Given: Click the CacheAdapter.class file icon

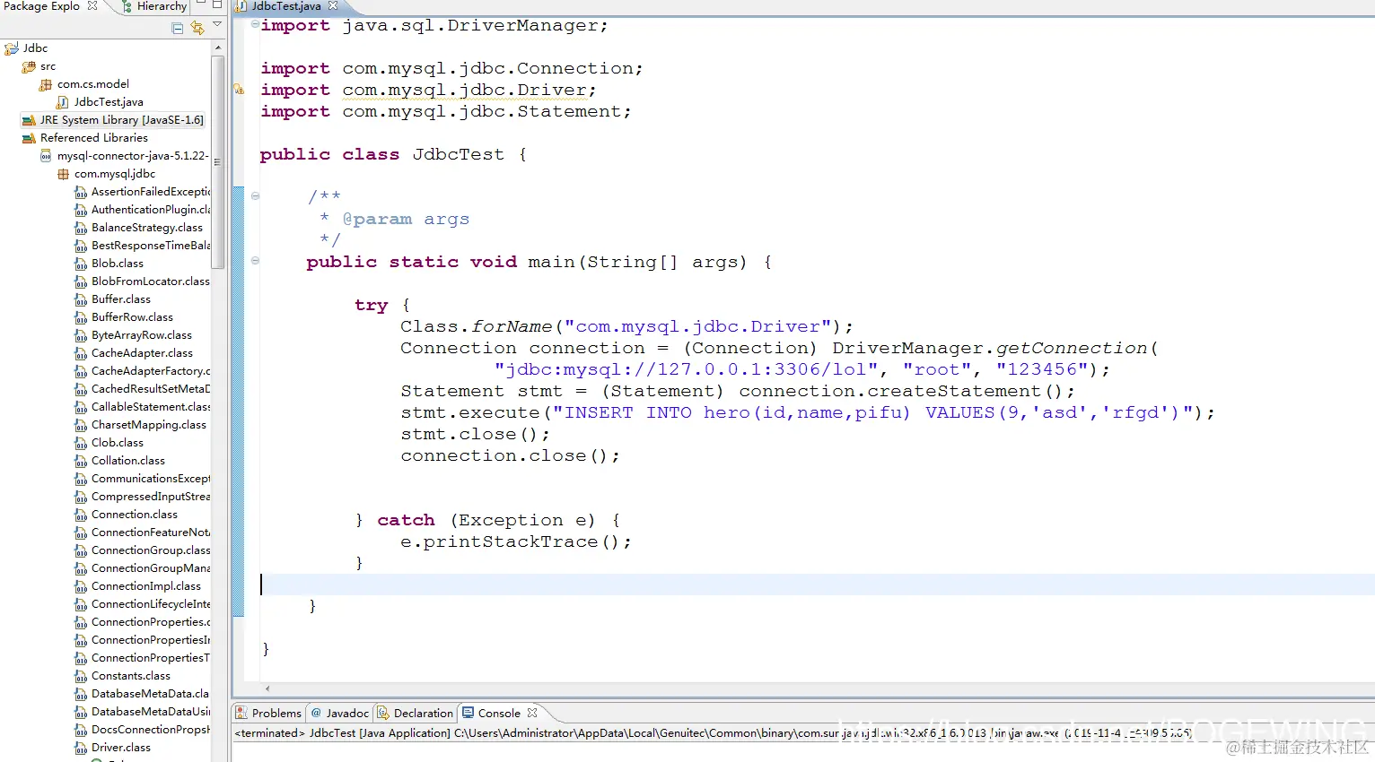Looking at the screenshot, I should pyautogui.click(x=81, y=353).
